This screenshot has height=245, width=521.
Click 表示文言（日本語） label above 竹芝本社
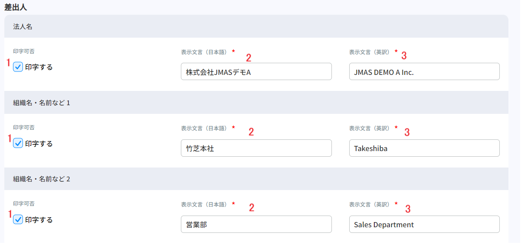tap(205, 128)
